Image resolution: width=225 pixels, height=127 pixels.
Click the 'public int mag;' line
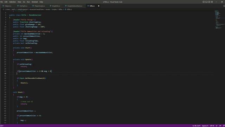tap(20, 38)
